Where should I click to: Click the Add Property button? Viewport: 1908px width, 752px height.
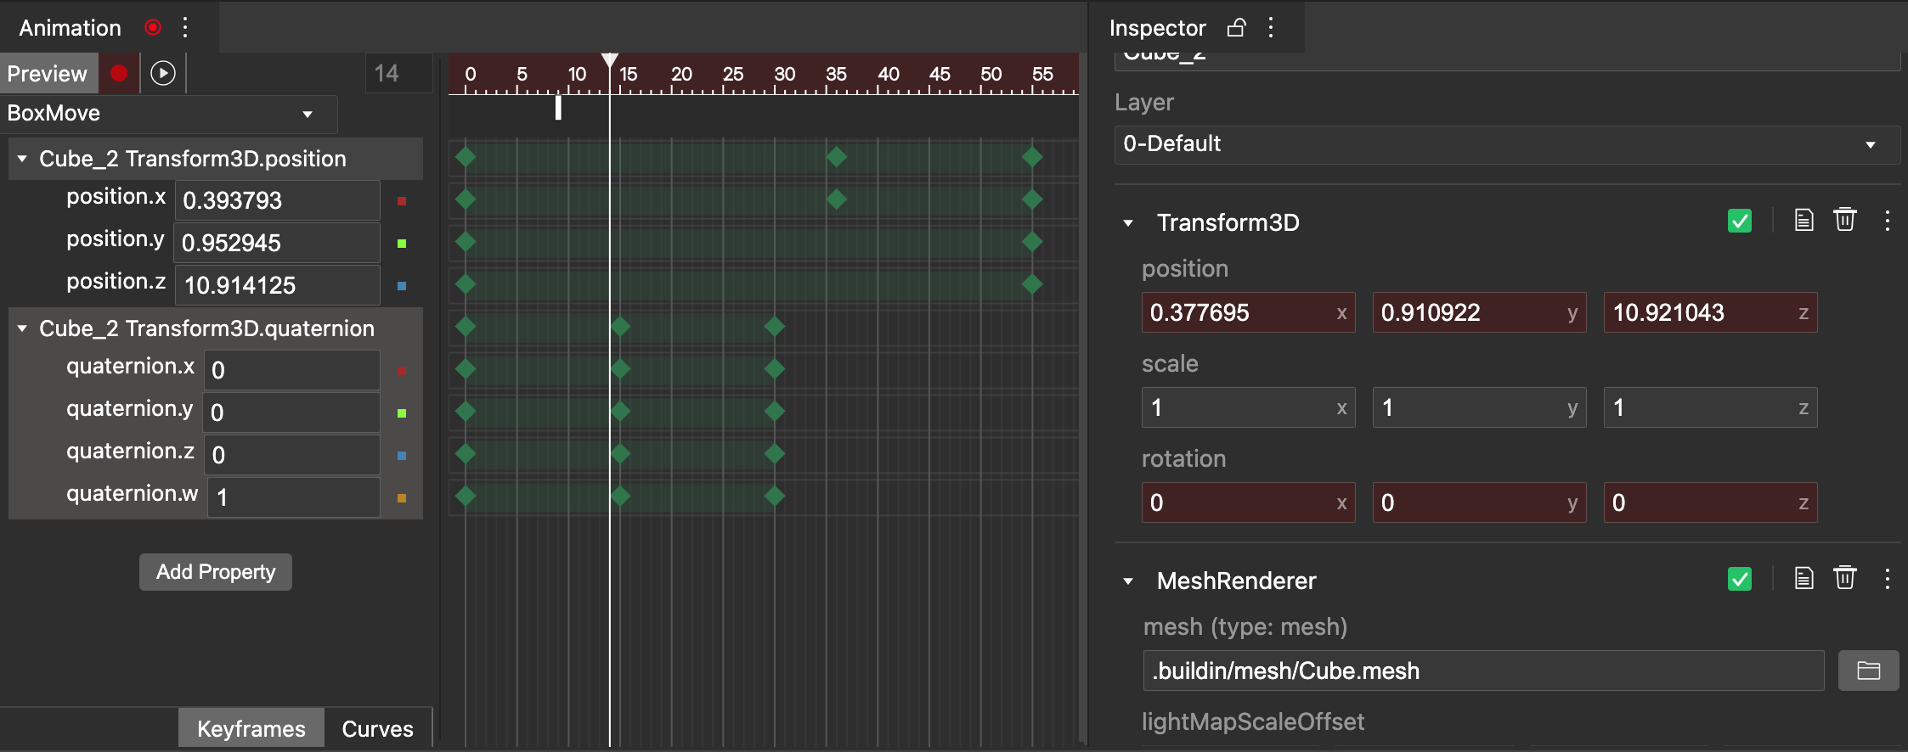216,572
